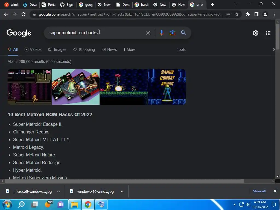Close the active search tab

click(x=202, y=5)
